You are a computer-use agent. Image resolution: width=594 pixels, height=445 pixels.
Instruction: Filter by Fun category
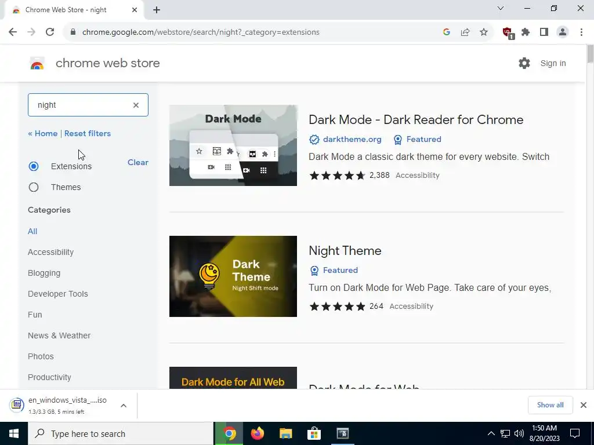[35, 315]
